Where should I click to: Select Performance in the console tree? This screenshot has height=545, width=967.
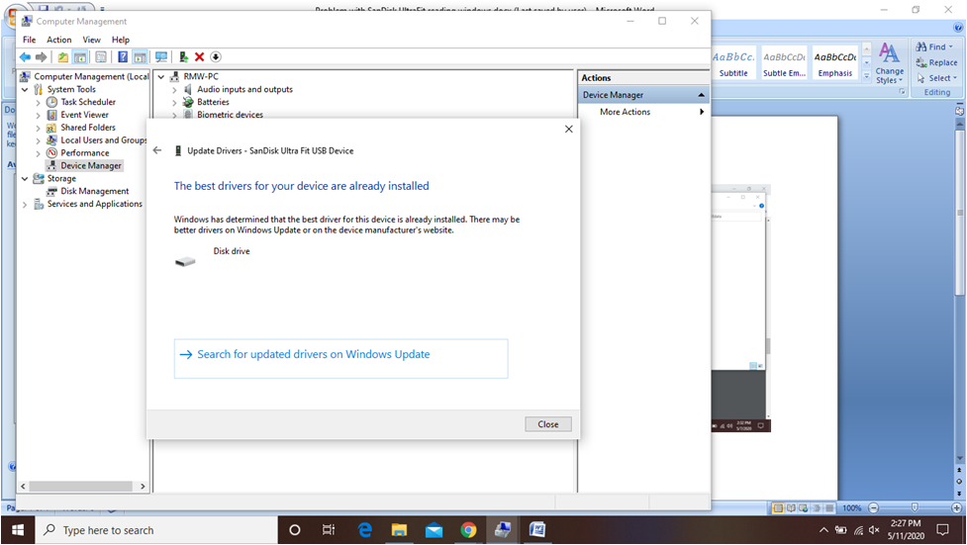84,153
